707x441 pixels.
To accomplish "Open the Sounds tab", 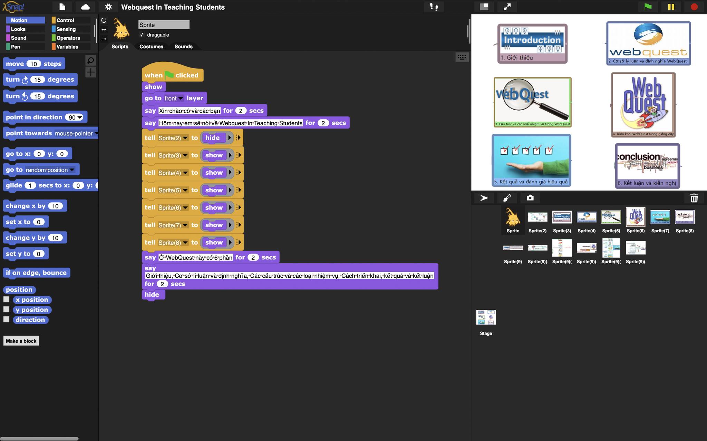I will [x=183, y=47].
